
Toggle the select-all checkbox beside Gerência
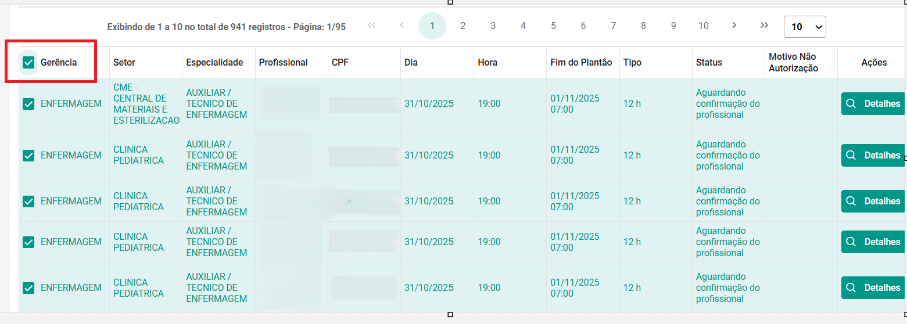(28, 63)
